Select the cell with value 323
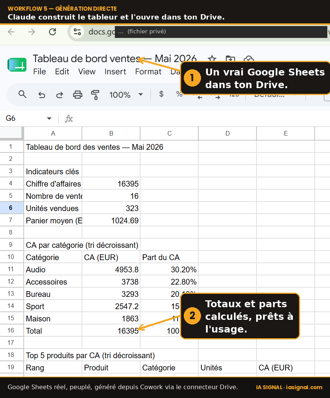 111,208
